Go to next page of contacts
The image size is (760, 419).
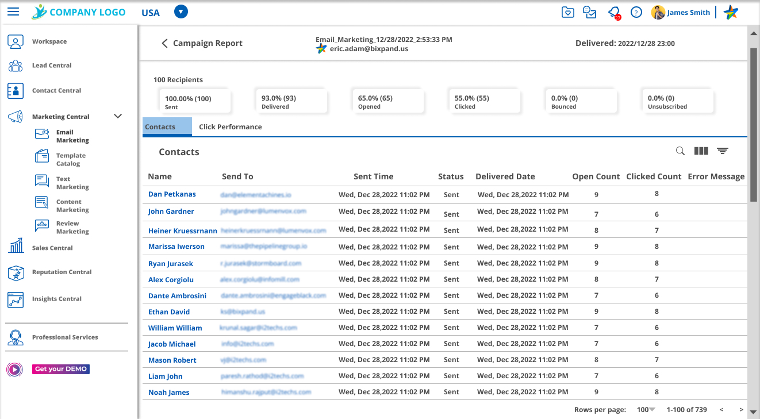pyautogui.click(x=741, y=410)
